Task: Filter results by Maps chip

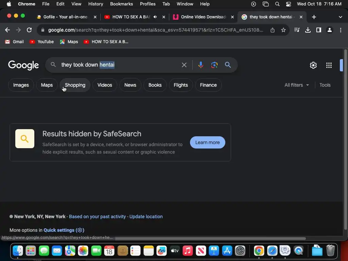Action: tap(47, 85)
